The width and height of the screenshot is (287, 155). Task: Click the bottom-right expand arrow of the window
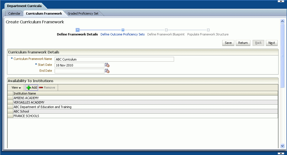click(281, 154)
